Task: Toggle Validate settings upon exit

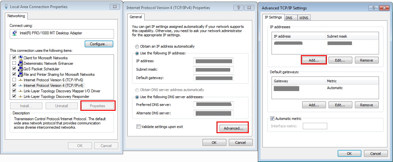Action: click(139, 127)
